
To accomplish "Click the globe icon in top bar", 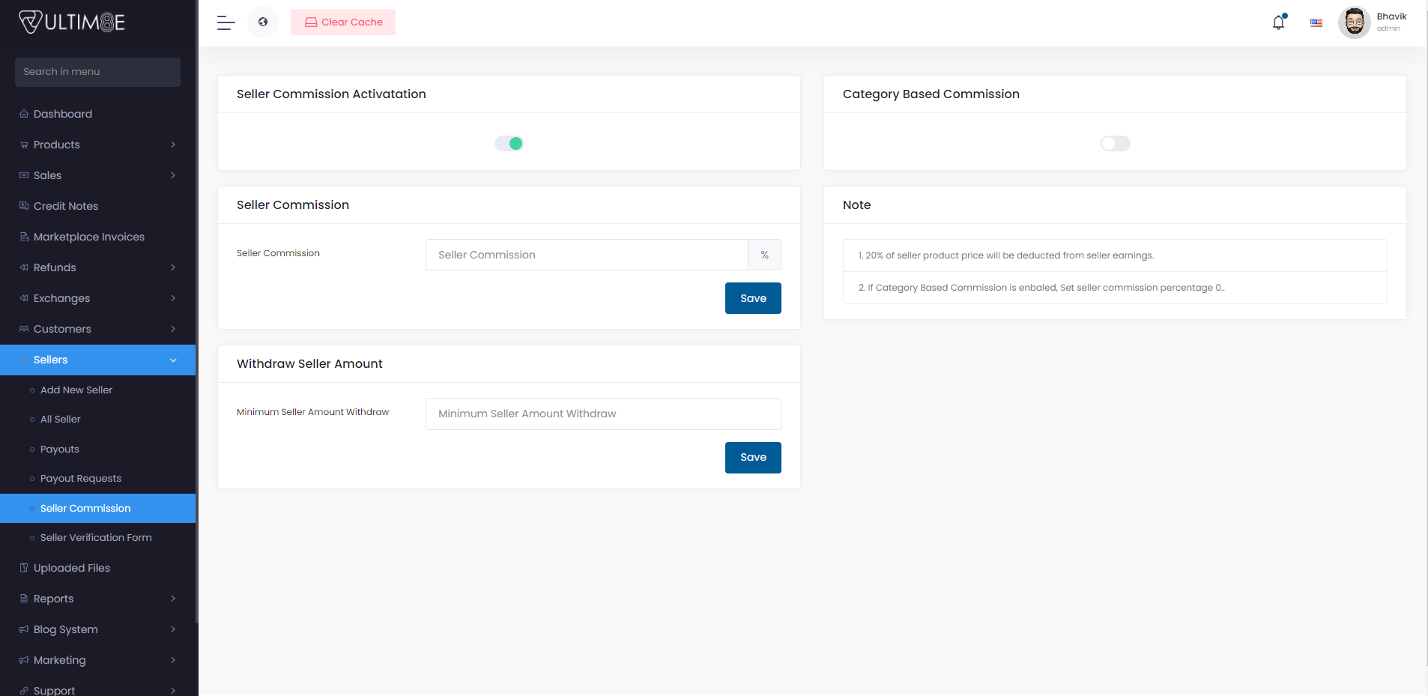I will 263,22.
